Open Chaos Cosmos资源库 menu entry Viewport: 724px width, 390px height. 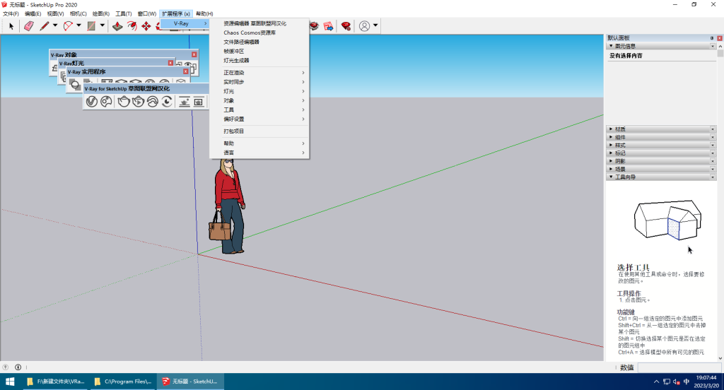(250, 32)
